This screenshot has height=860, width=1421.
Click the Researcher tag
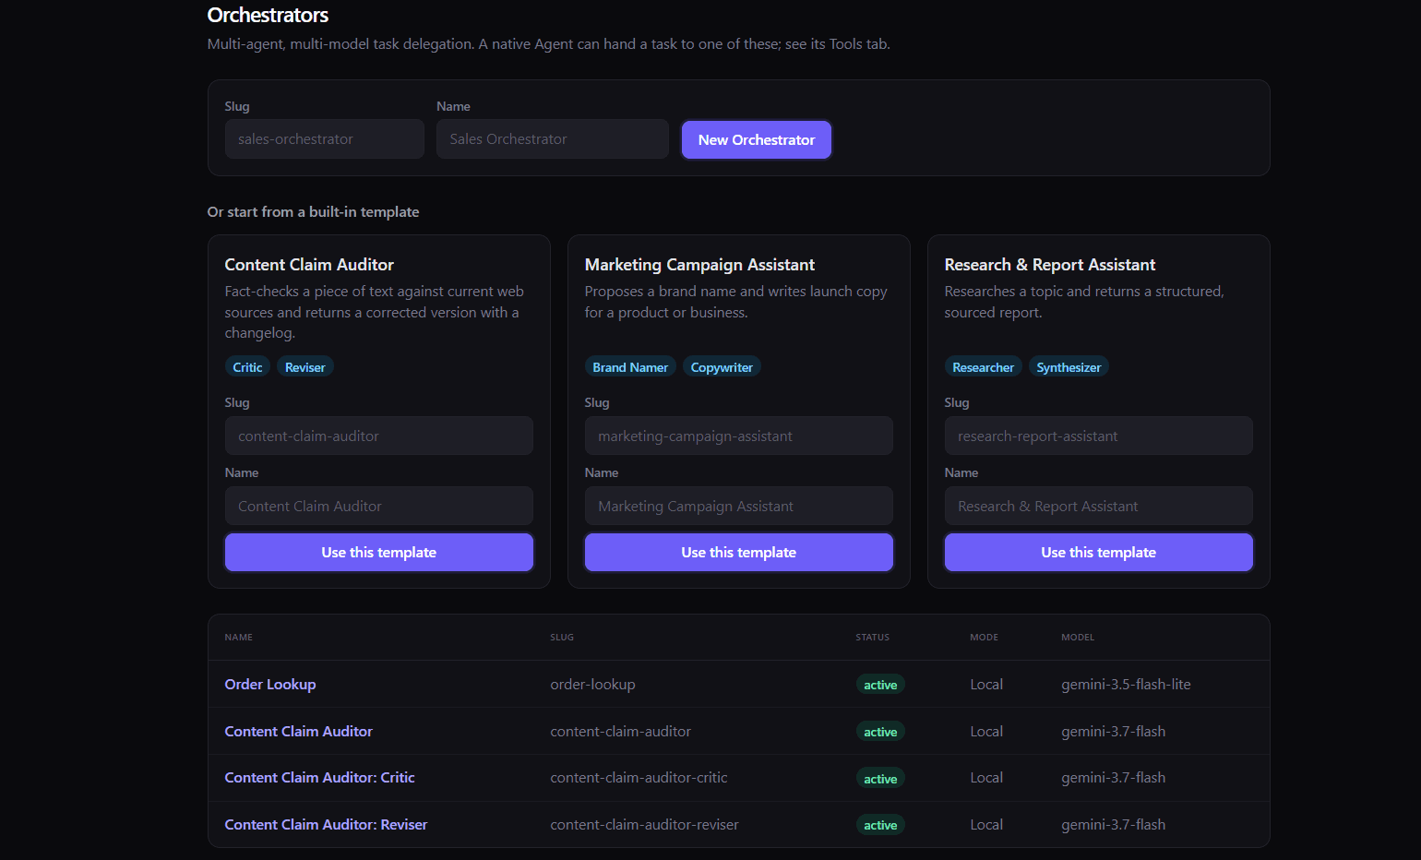click(984, 367)
